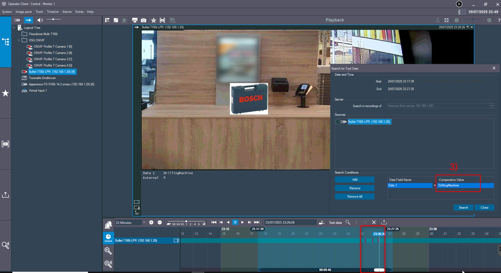The width and height of the screenshot is (501, 273).
Task: Click the camera snapshot icon in toolbar
Action: point(144,20)
